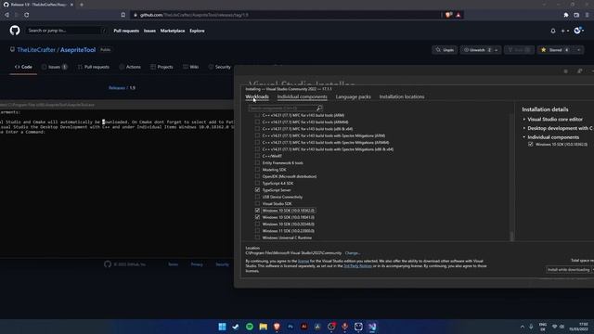The image size is (594, 334).
Task: Open the Starred lists dropdown arrow
Action: click(x=578, y=50)
